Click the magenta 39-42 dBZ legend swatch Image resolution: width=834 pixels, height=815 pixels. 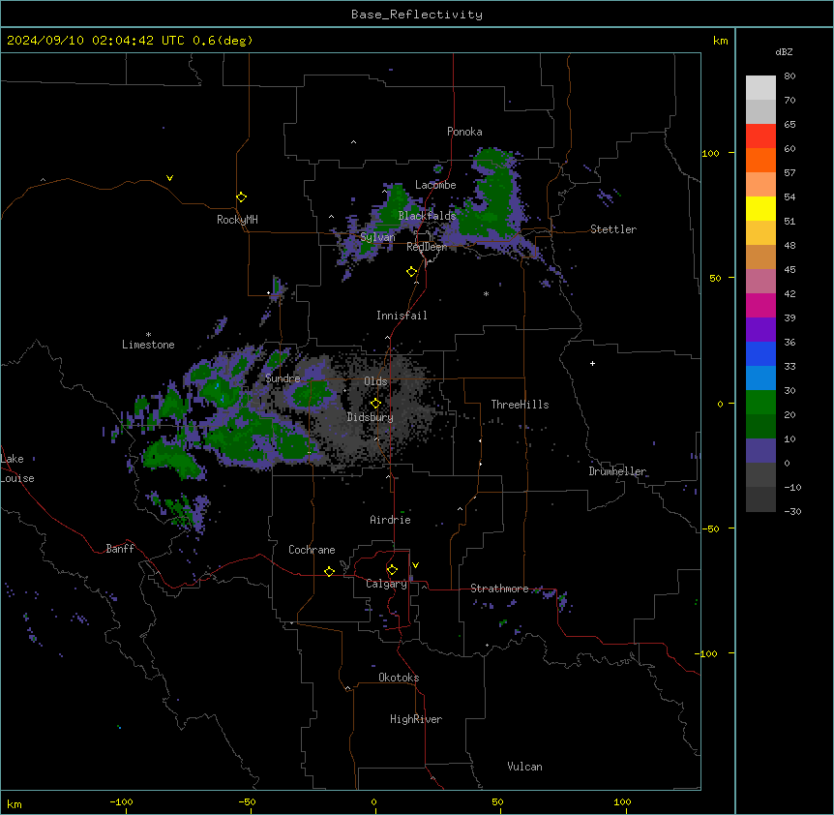click(x=760, y=305)
